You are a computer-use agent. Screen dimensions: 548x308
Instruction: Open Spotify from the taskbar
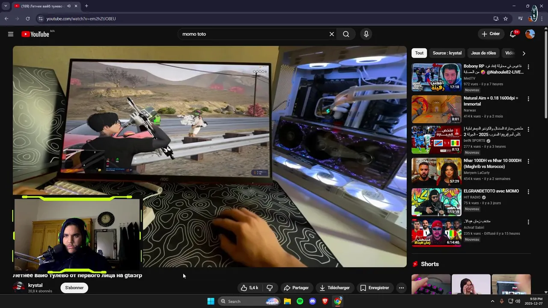[300, 301]
